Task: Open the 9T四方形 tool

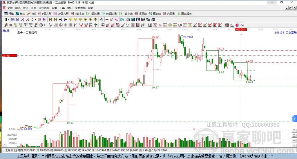Action: [x=109, y=14]
